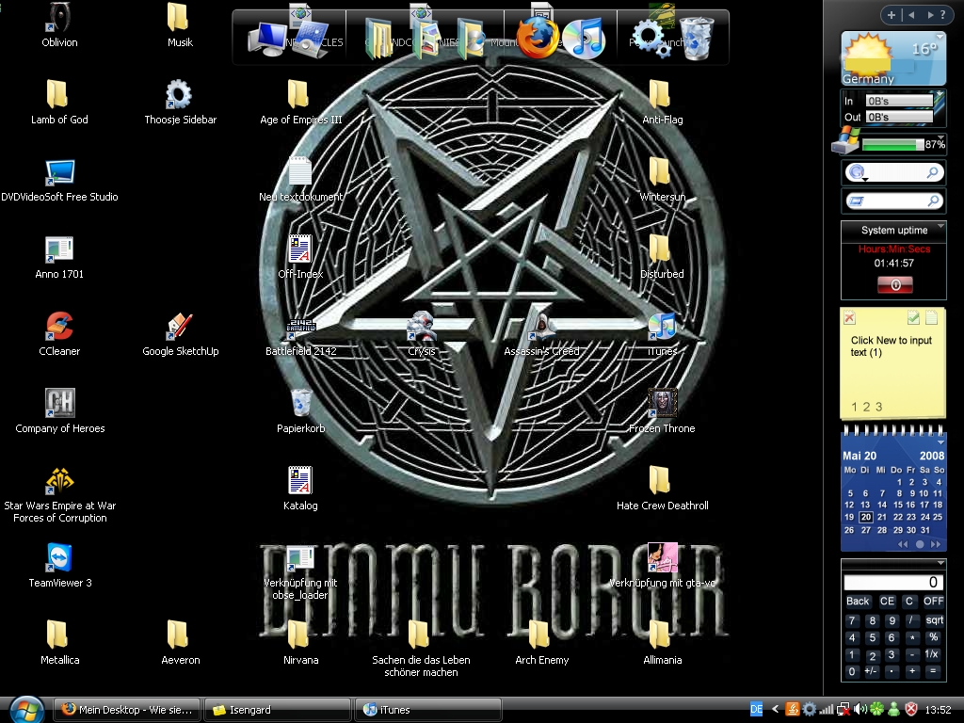964x723 pixels.
Task: Launch the Google SketchUp shortcut
Action: click(180, 327)
